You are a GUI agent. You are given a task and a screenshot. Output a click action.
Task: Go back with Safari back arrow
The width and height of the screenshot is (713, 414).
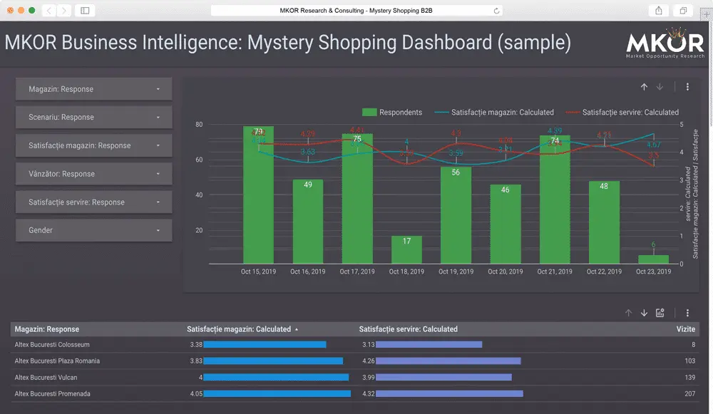tap(49, 11)
